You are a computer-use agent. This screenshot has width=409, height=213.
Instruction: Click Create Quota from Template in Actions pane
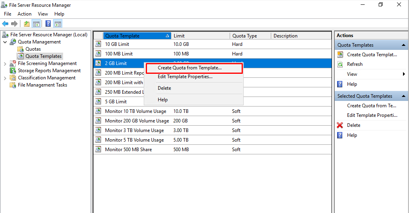coord(372,106)
